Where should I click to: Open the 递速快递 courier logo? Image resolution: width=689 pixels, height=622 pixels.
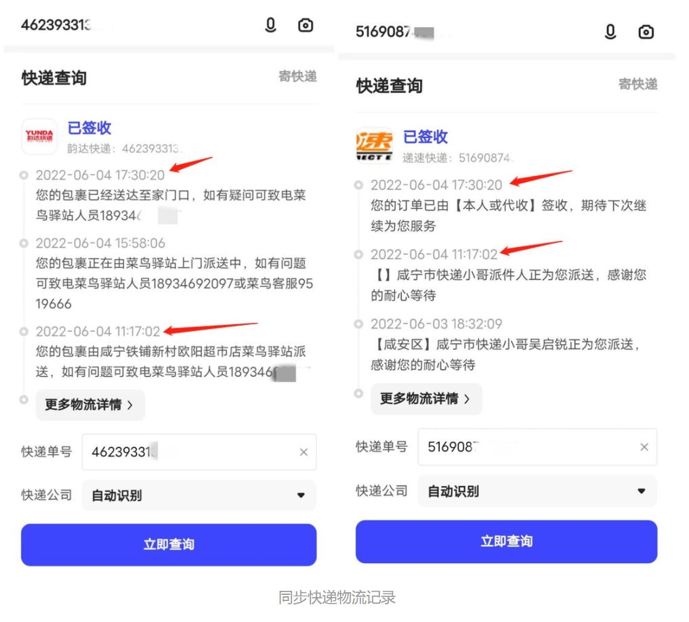coord(375,146)
